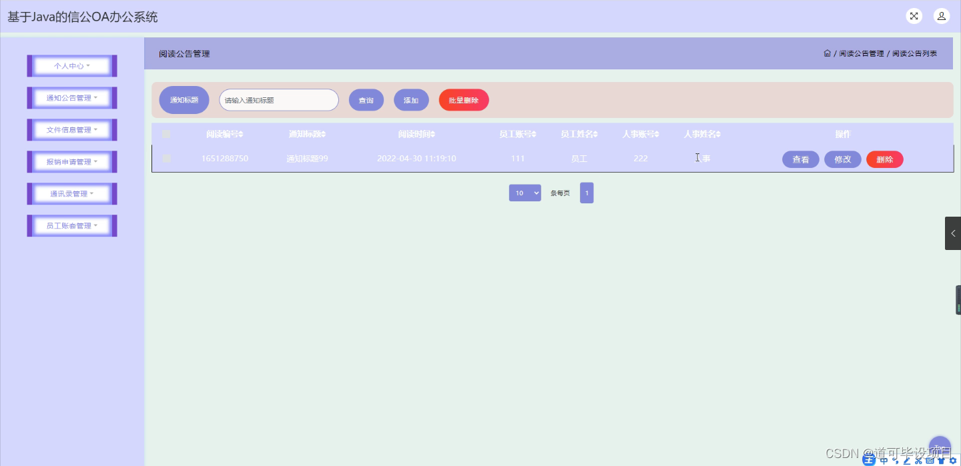Select the handwriting pen icon on IME toolbar
The image size is (961, 466).
pos(906,460)
